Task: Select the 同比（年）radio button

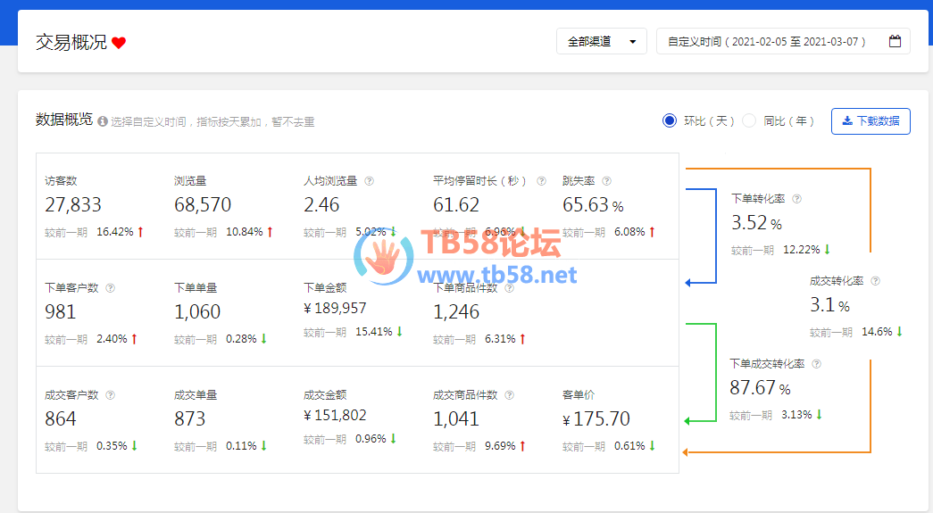Action: [x=749, y=120]
